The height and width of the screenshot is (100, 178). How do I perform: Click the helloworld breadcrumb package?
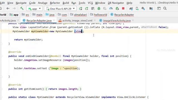99,15
